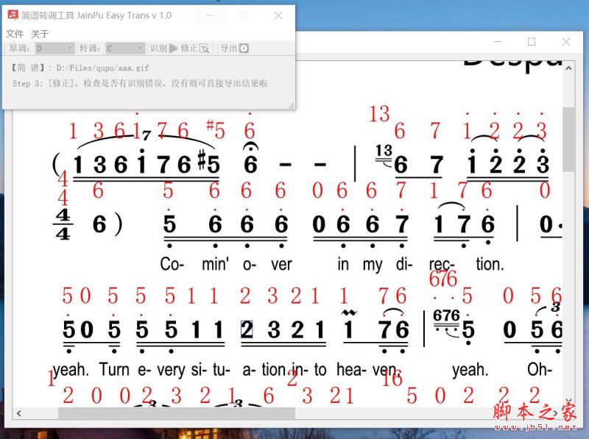589x439 pixels.
Task: Click the resize grip of the tool window
Action: click(x=291, y=106)
